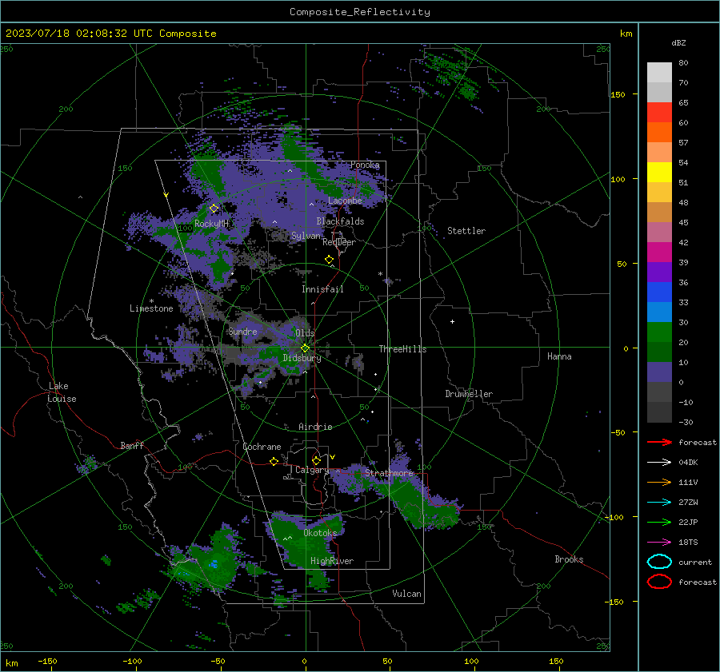The image size is (720, 672).
Task: Pick the green 22JP arrow legend icon
Action: 659,522
